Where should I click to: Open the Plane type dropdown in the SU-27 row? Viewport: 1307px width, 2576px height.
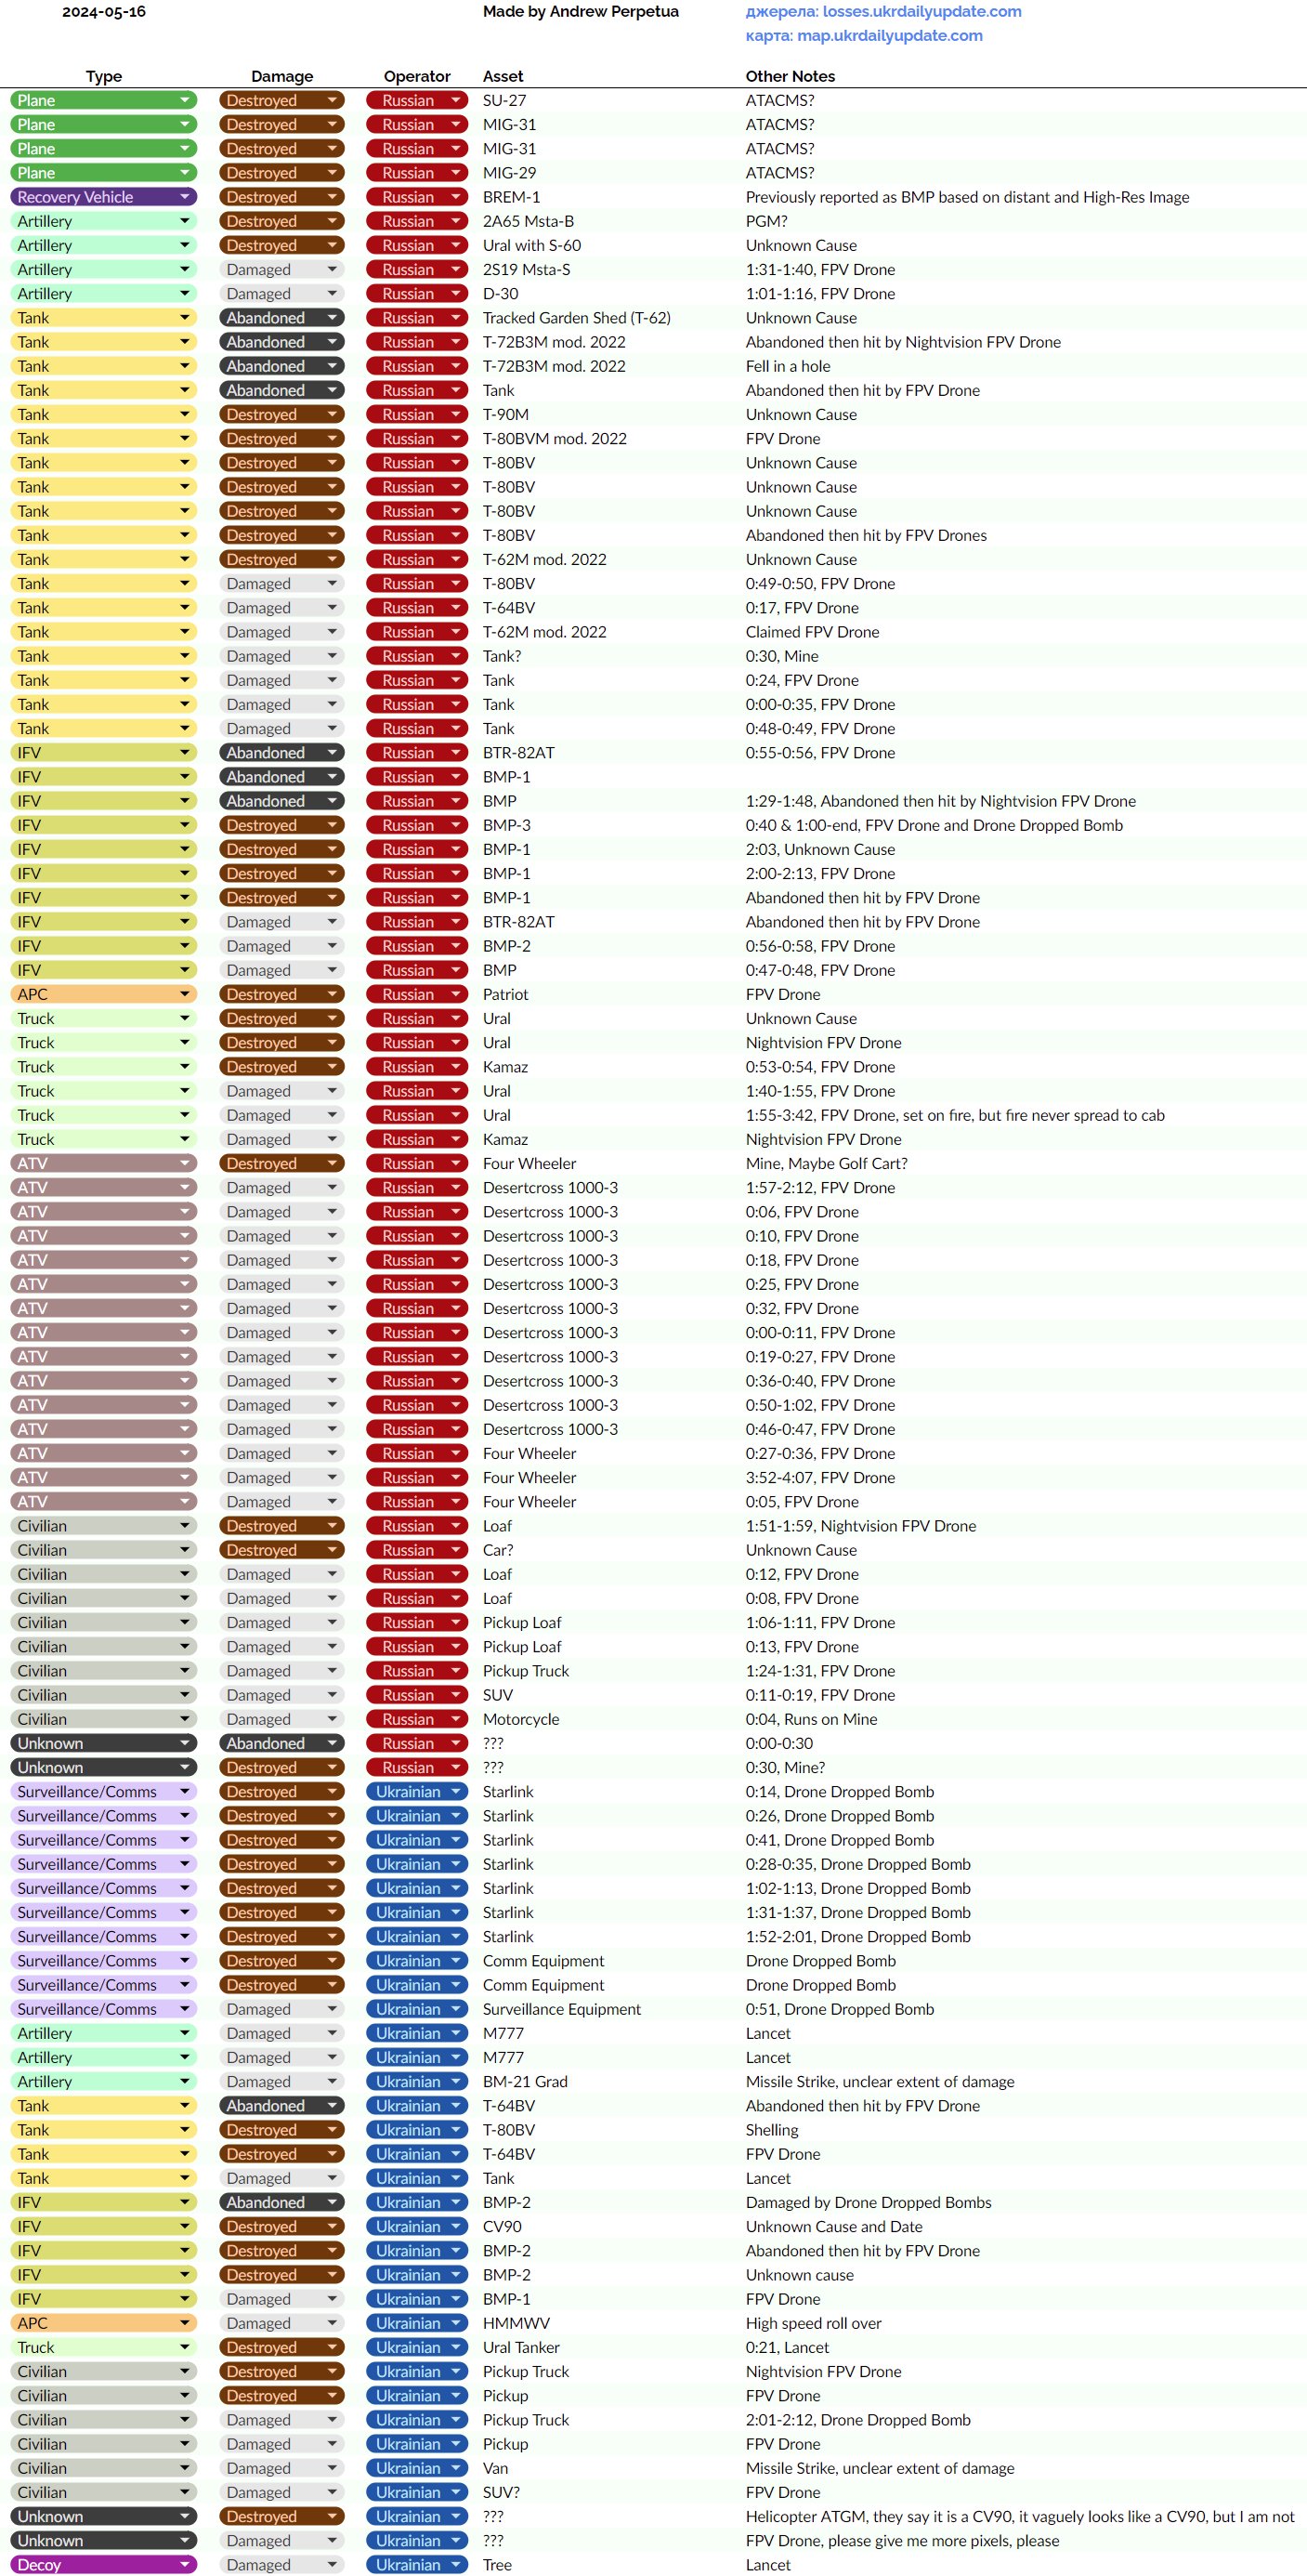104,100
